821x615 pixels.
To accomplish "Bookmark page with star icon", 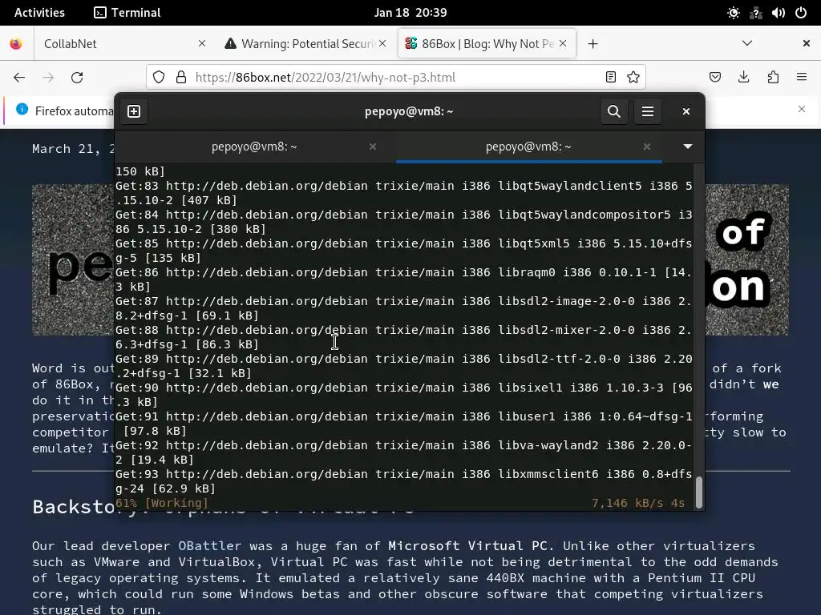I will [633, 78].
